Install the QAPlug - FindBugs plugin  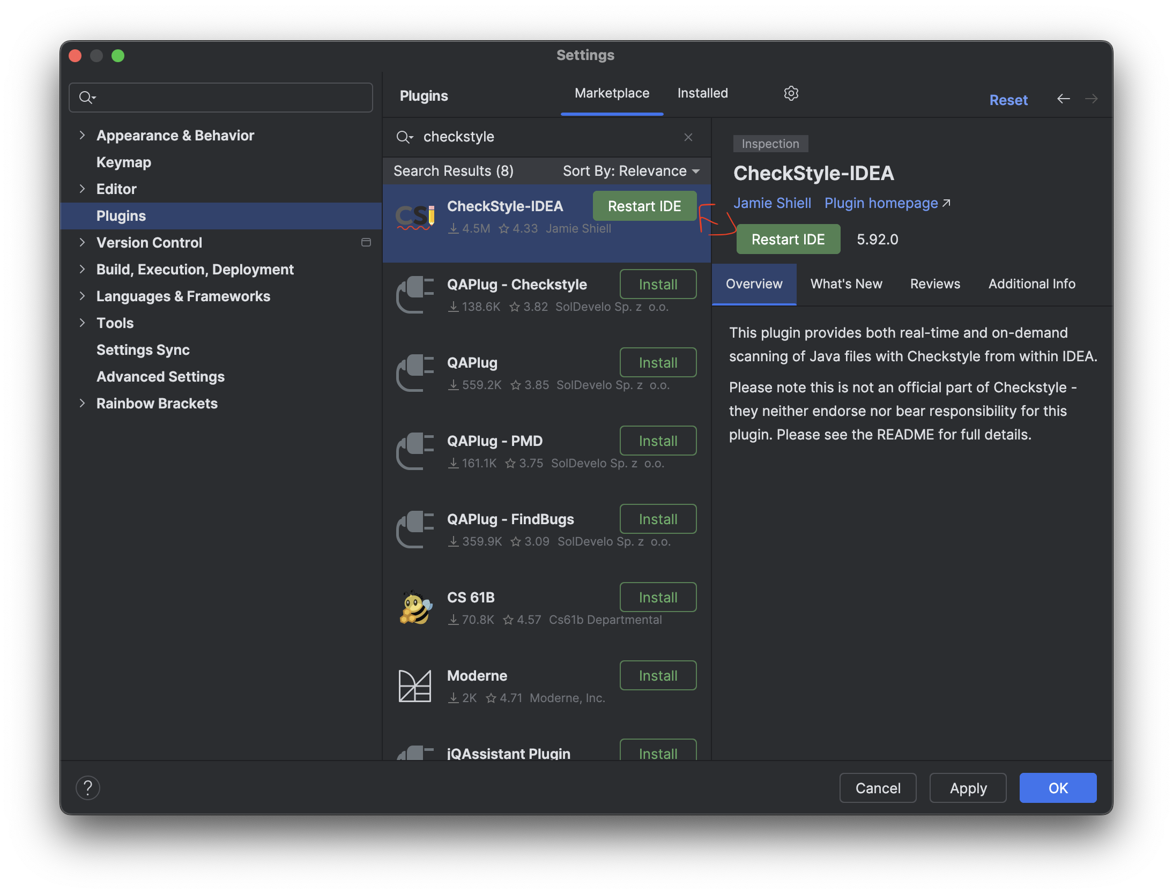658,519
